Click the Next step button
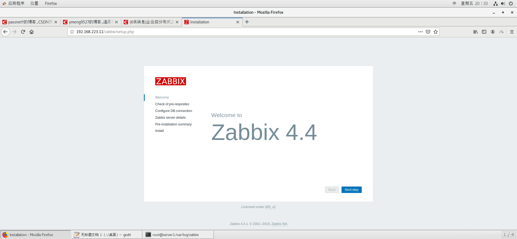 351,190
